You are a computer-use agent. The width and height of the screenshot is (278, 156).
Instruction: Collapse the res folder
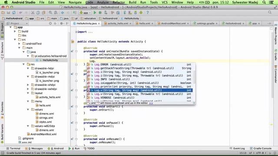pyautogui.click(x=23, y=64)
